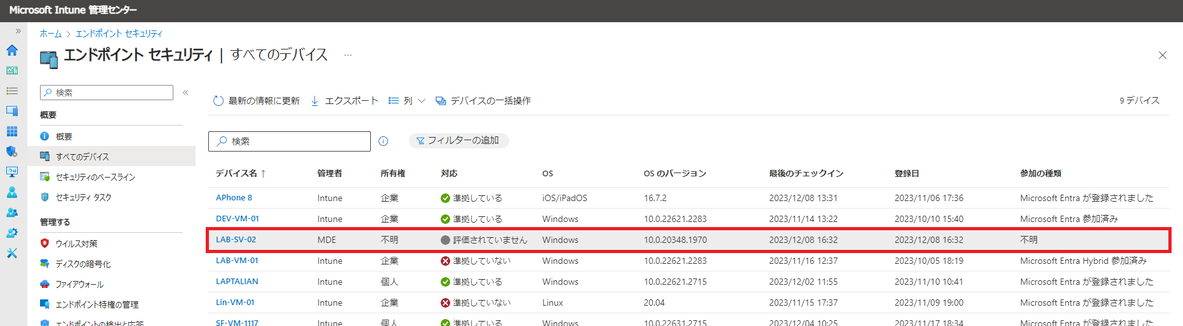Image resolution: width=1183 pixels, height=326 pixels.
Task: Focus the side menu 検索 box
Action: pos(107,93)
